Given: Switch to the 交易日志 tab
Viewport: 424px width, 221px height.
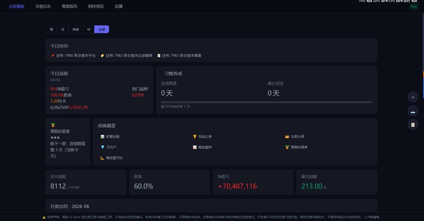Looking at the screenshot, I should (x=43, y=6).
